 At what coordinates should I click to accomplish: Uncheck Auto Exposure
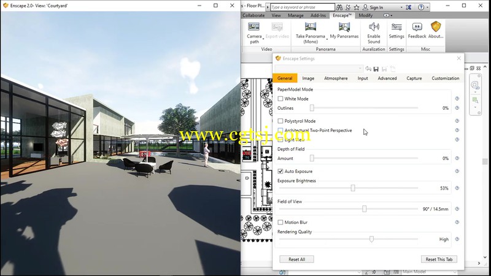280,171
